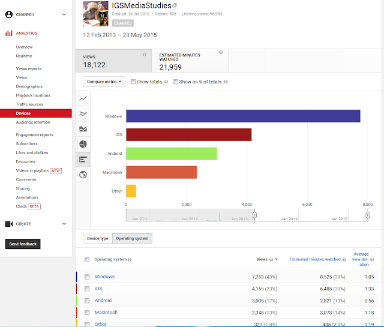Click help icon beside Show totals
384x327 pixels.
point(166,82)
